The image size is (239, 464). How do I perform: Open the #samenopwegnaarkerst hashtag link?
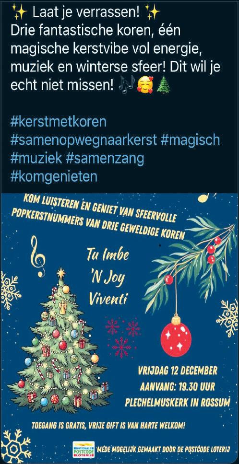pos(84,140)
